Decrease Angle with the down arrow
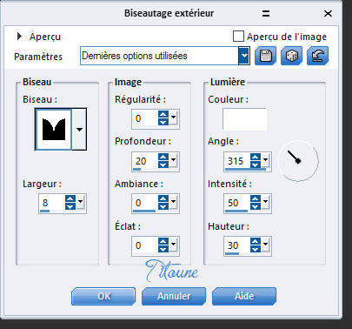The width and height of the screenshot is (352, 329). (256, 164)
